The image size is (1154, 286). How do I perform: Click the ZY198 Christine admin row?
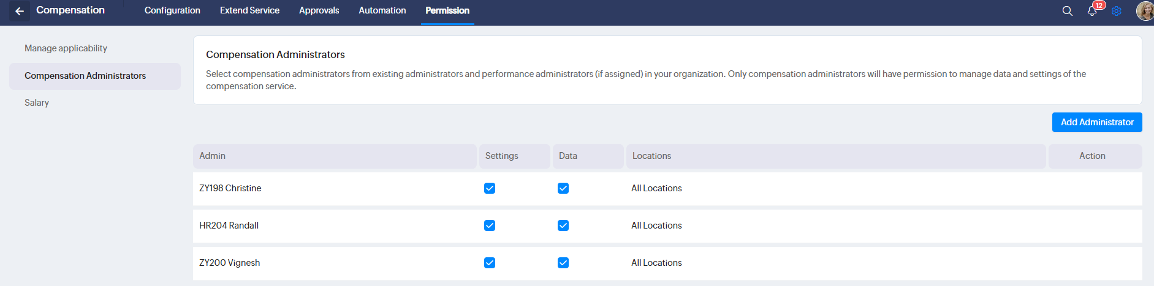click(x=230, y=188)
